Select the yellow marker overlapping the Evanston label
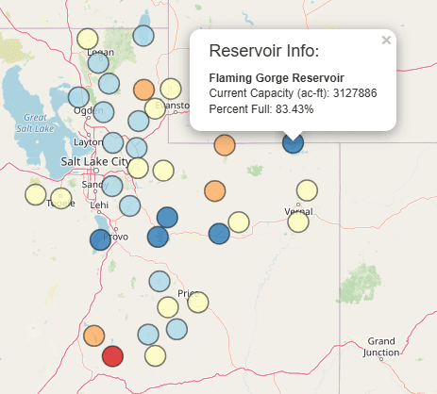Image resolution: width=437 pixels, height=394 pixels. pyautogui.click(x=155, y=108)
